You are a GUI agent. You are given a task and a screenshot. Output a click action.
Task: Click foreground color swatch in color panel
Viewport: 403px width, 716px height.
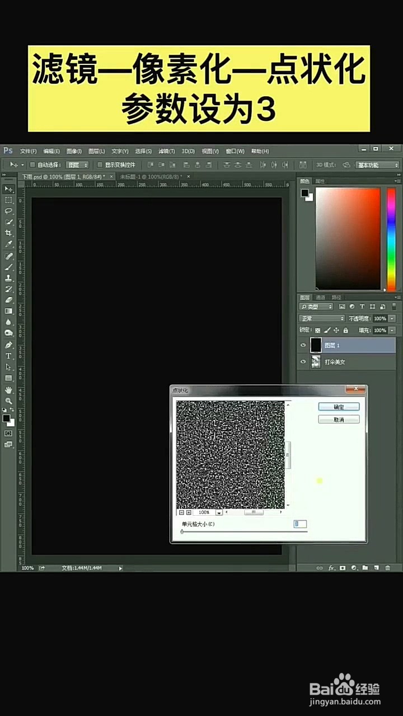(x=304, y=192)
